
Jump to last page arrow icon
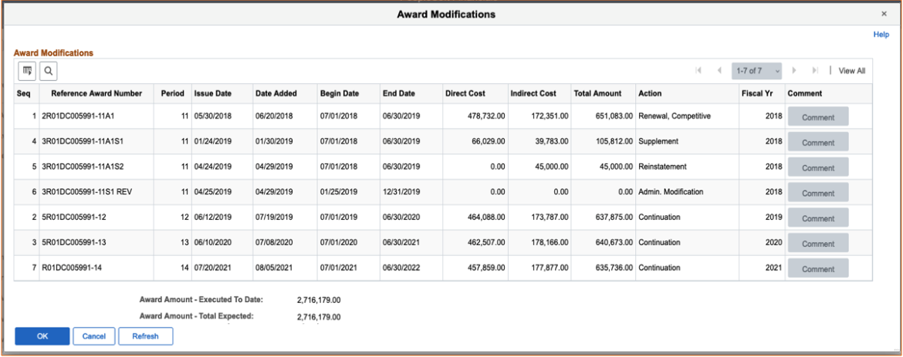point(814,71)
